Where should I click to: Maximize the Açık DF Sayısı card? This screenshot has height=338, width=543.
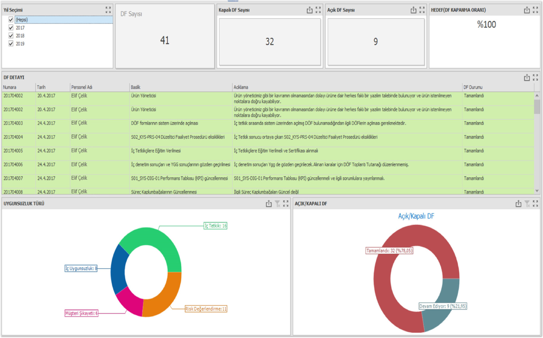click(x=422, y=10)
